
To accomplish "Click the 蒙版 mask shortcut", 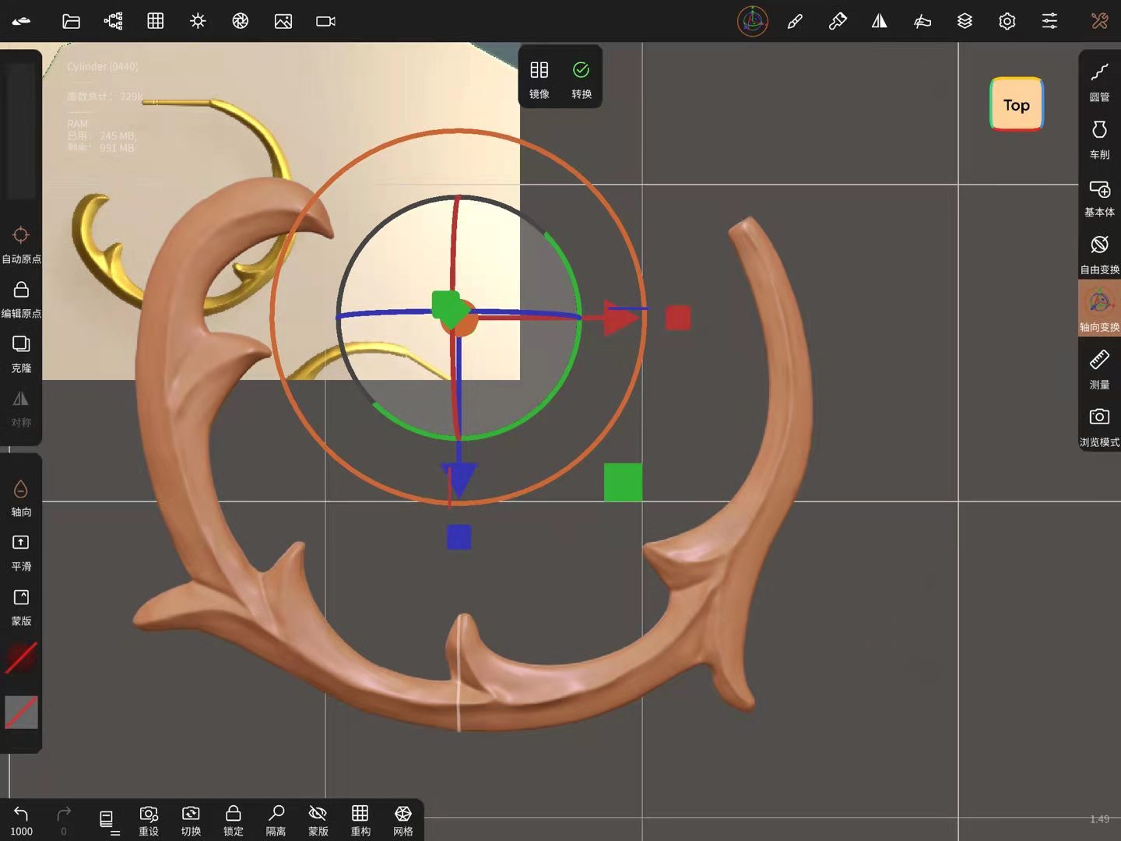I will point(21,607).
